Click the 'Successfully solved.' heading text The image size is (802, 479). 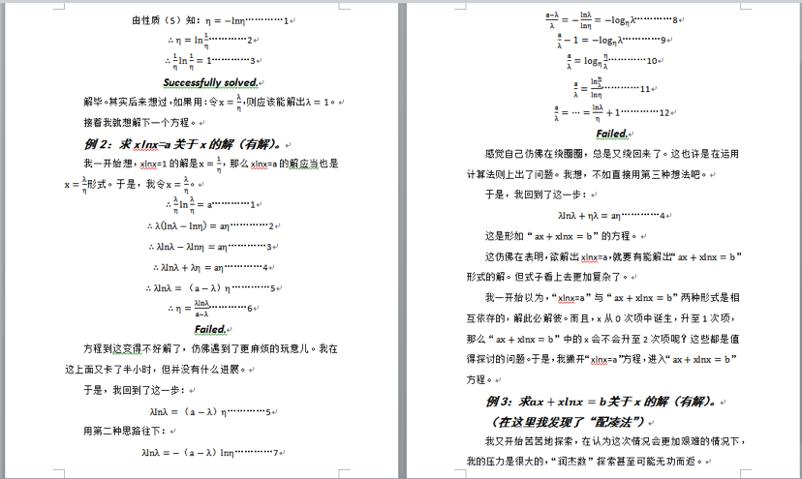pos(210,82)
